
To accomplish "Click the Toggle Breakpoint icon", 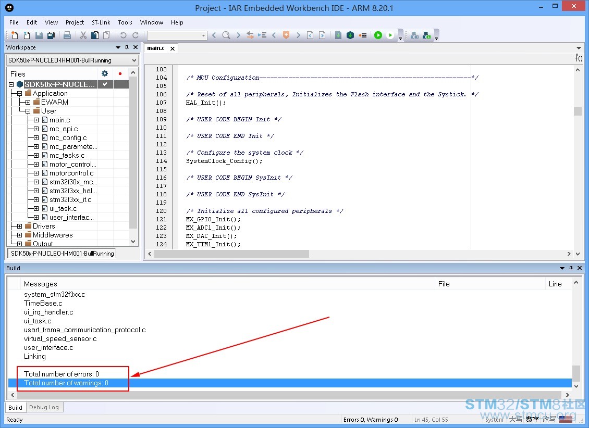I will pos(362,35).
